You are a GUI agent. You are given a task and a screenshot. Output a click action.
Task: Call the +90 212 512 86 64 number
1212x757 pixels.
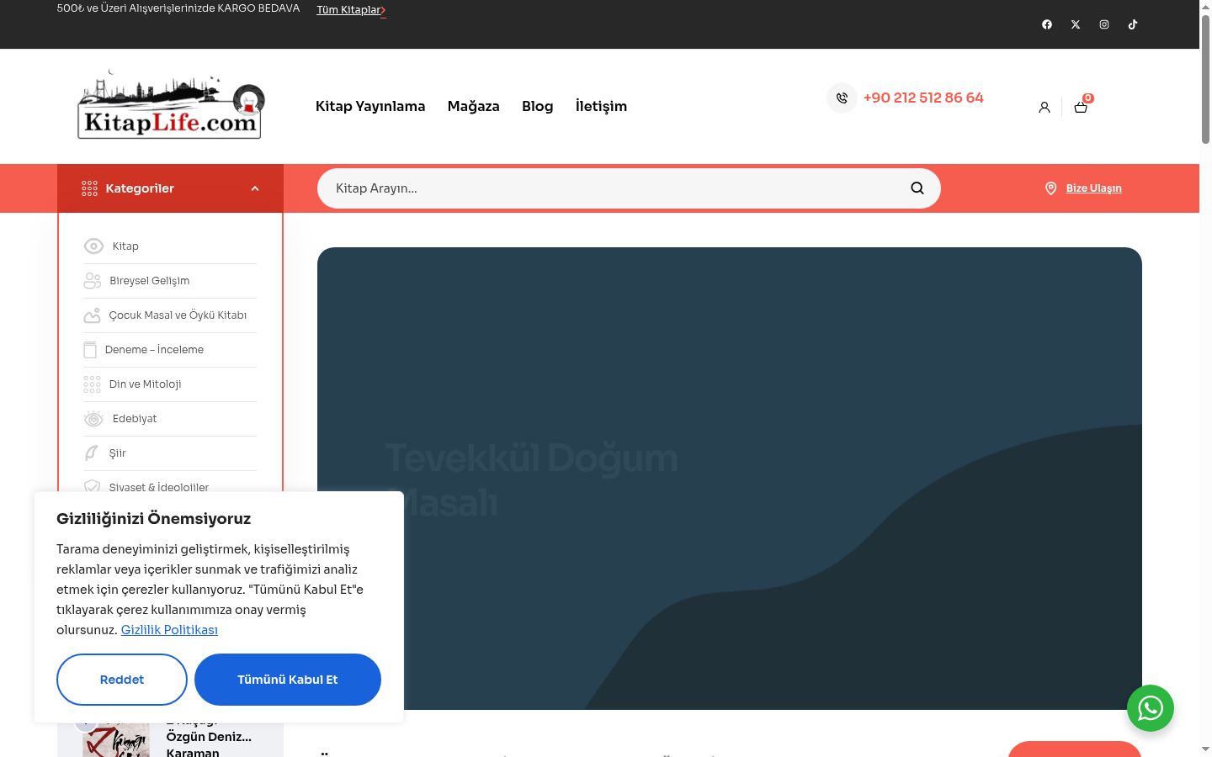[x=923, y=98]
